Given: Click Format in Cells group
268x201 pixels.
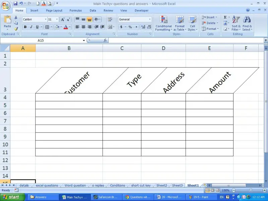Looking at the screenshot, I should click(210, 29).
